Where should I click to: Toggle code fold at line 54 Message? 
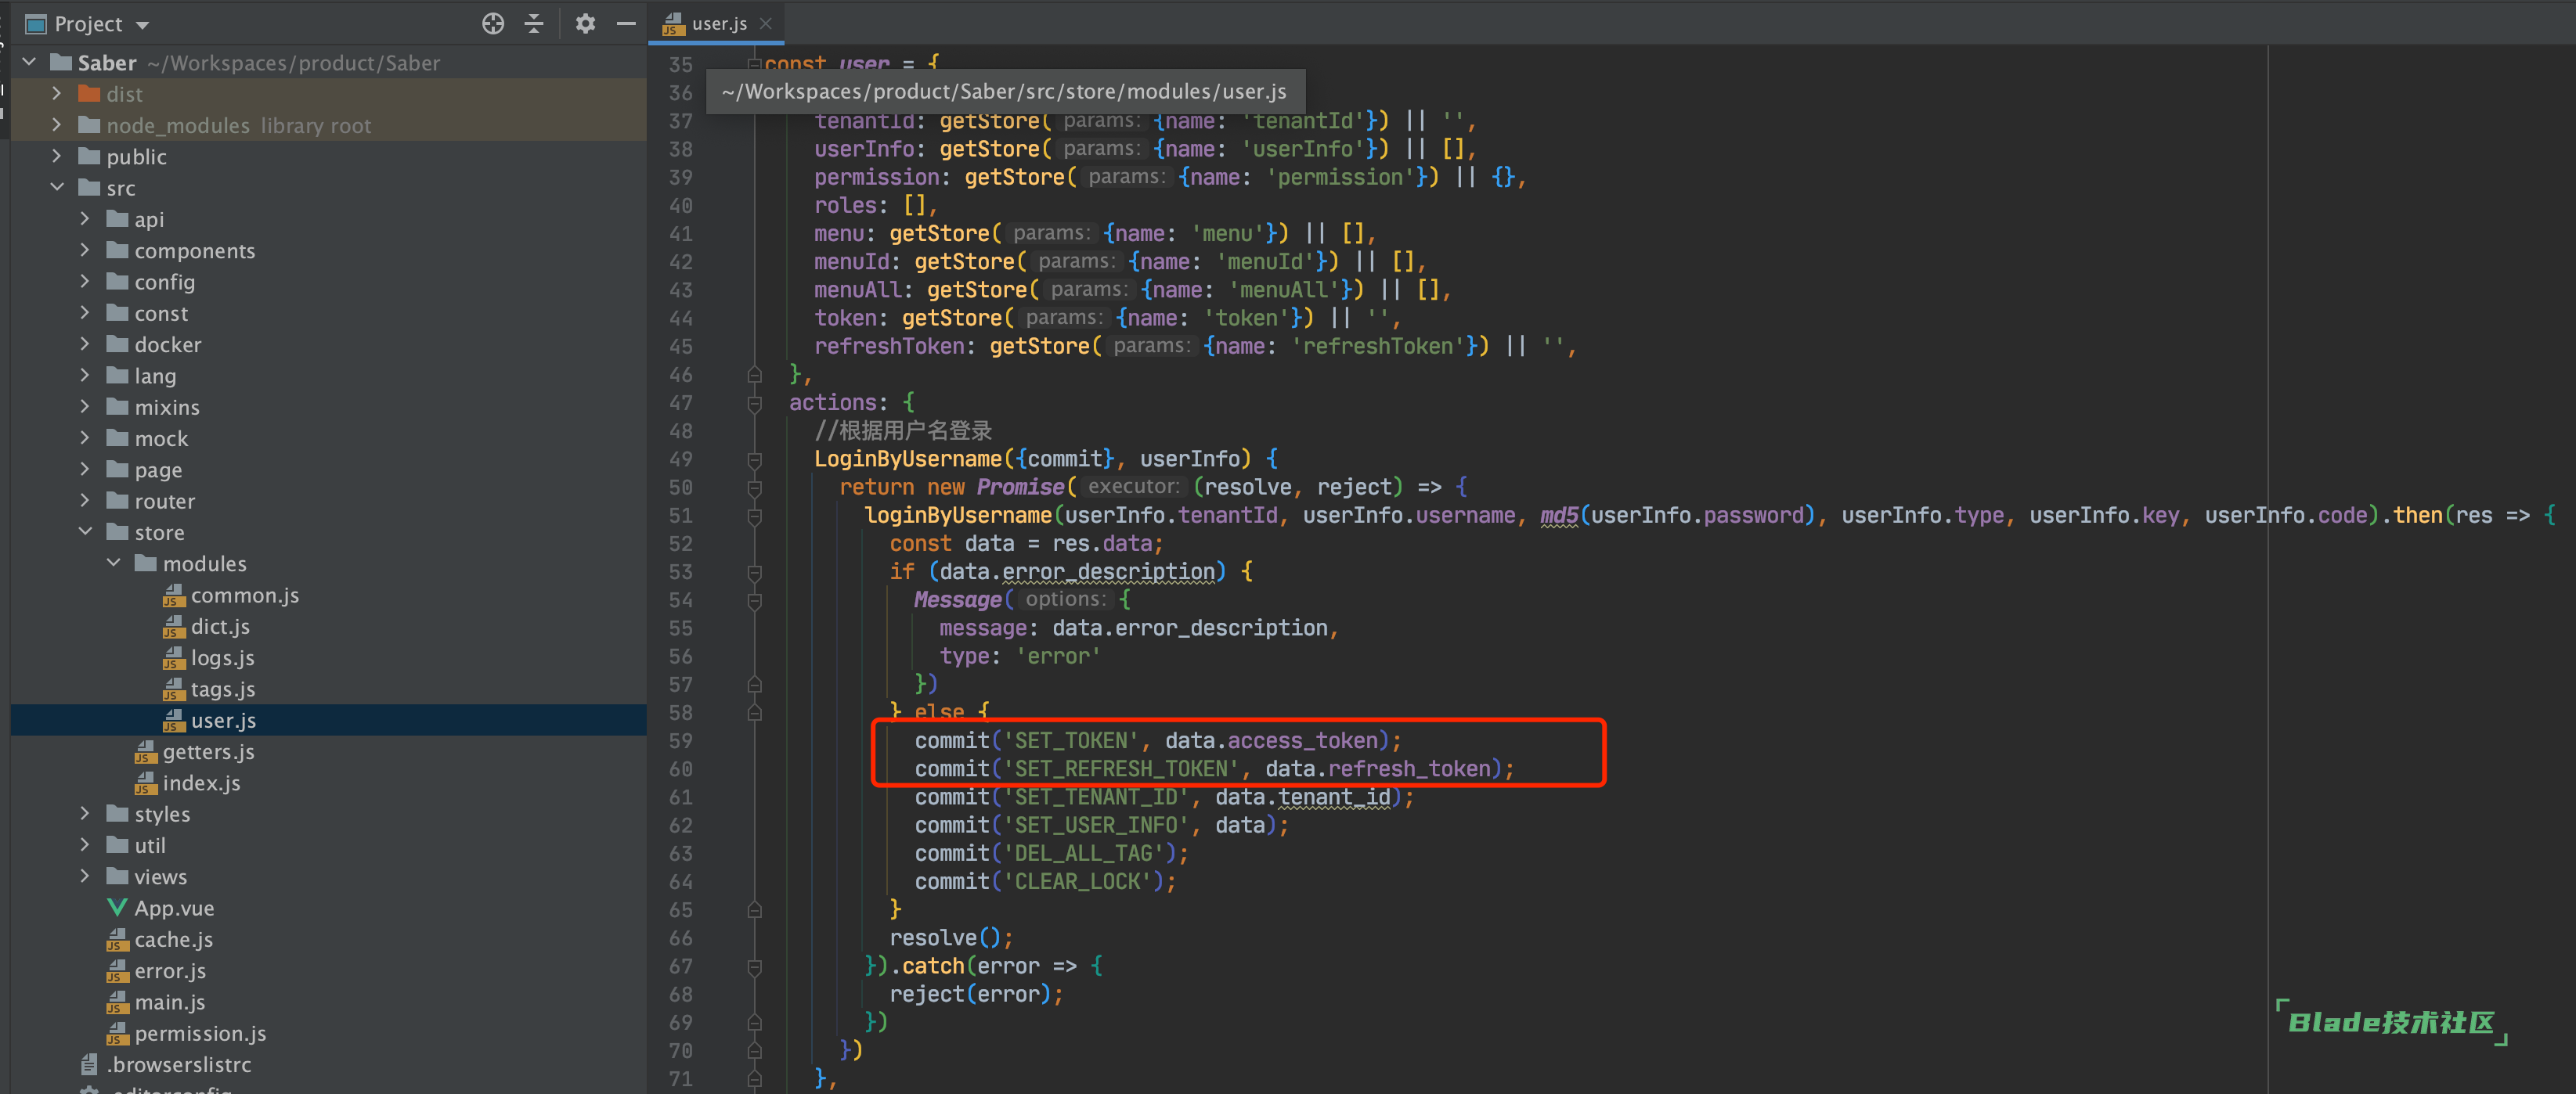(755, 600)
